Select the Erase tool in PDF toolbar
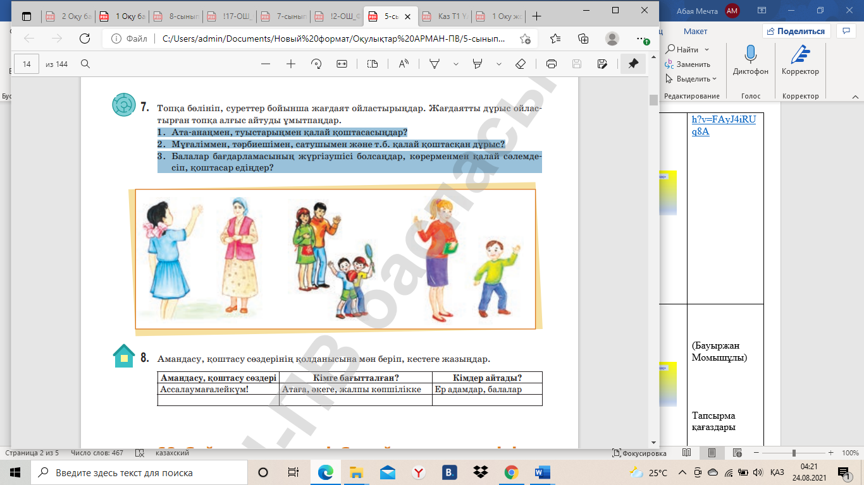The image size is (864, 485). coord(521,64)
